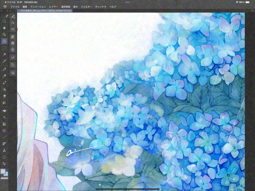Open the Color Wheel palette icon
The image size is (255, 191).
13,49
